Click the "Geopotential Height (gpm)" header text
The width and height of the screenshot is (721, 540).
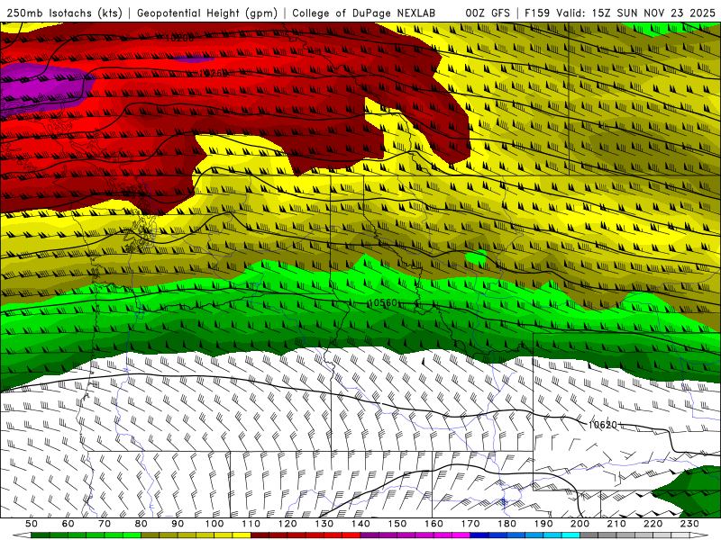click(207, 13)
